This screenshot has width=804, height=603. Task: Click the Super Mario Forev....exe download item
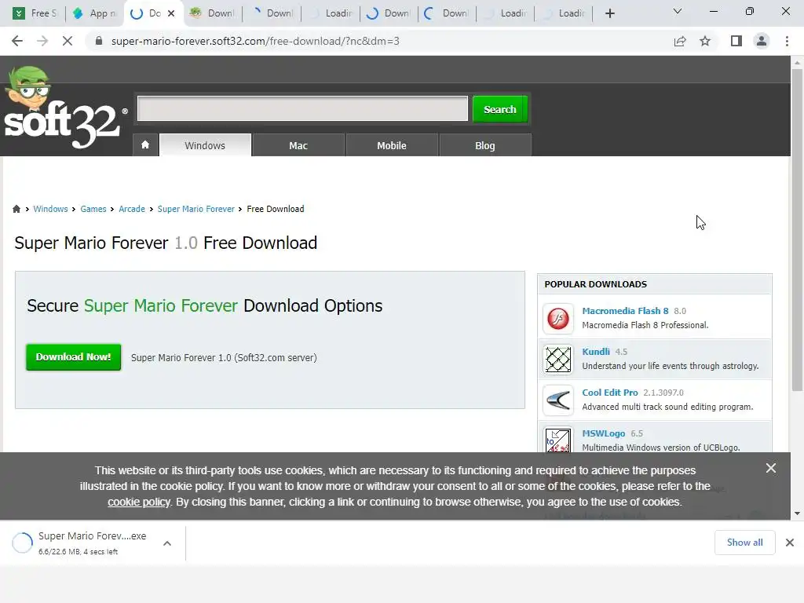92,543
